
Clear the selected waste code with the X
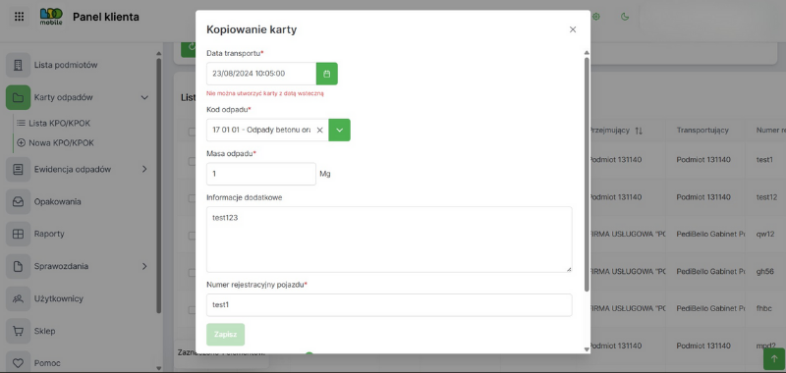(320, 130)
